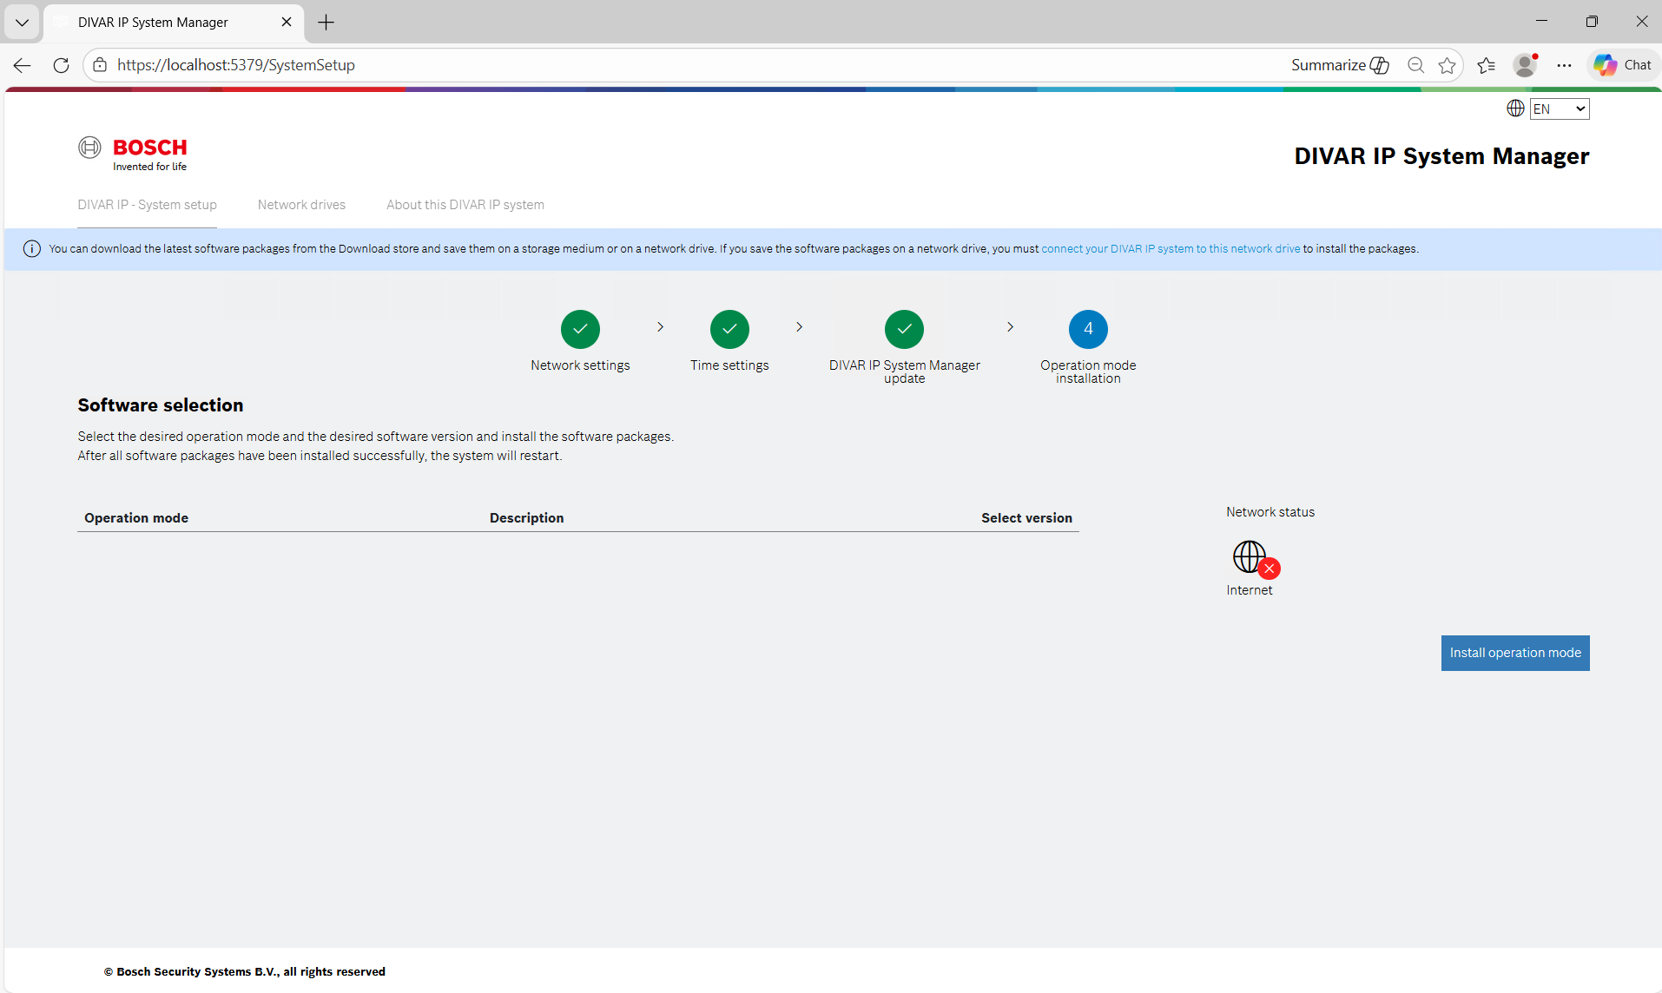Click the Time settings green checkmark step

(x=729, y=329)
